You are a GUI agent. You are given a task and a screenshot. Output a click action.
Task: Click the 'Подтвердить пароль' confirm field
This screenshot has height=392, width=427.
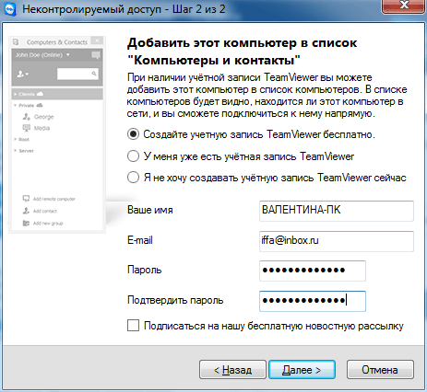click(x=313, y=301)
